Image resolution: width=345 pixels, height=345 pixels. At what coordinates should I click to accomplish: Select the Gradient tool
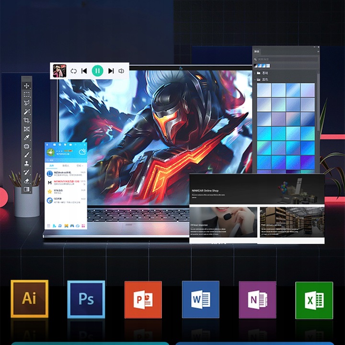pyautogui.click(x=27, y=189)
